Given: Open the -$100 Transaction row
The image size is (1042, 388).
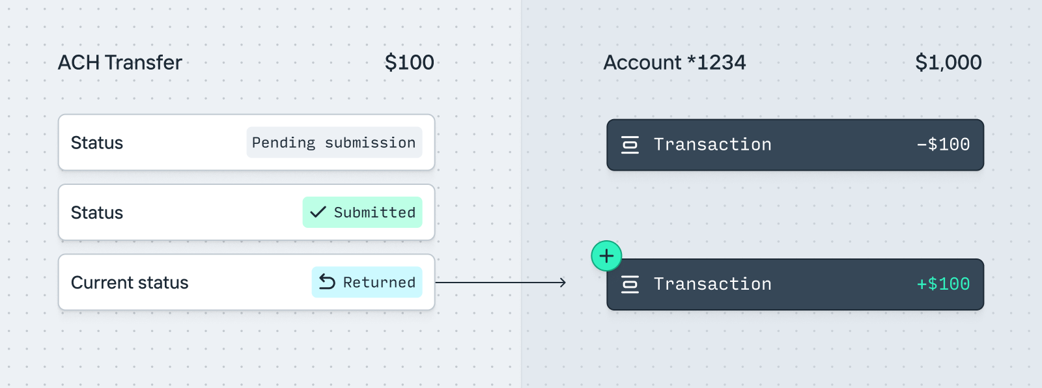Looking at the screenshot, I should [x=795, y=145].
